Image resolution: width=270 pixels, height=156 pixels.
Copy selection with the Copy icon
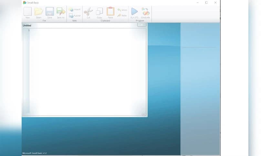pos(99,13)
